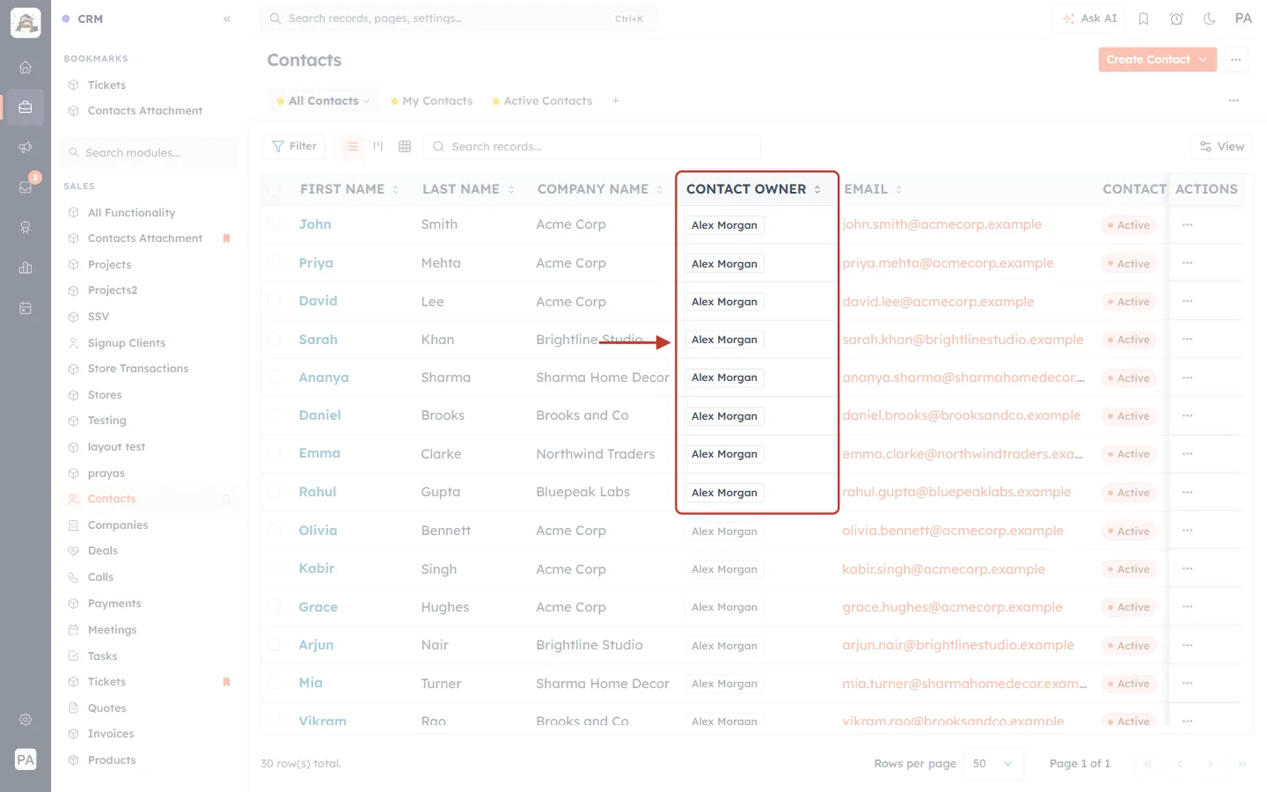The height and width of the screenshot is (792, 1267).
Task: Collapse the CRM sidebar panel
Action: coord(227,18)
